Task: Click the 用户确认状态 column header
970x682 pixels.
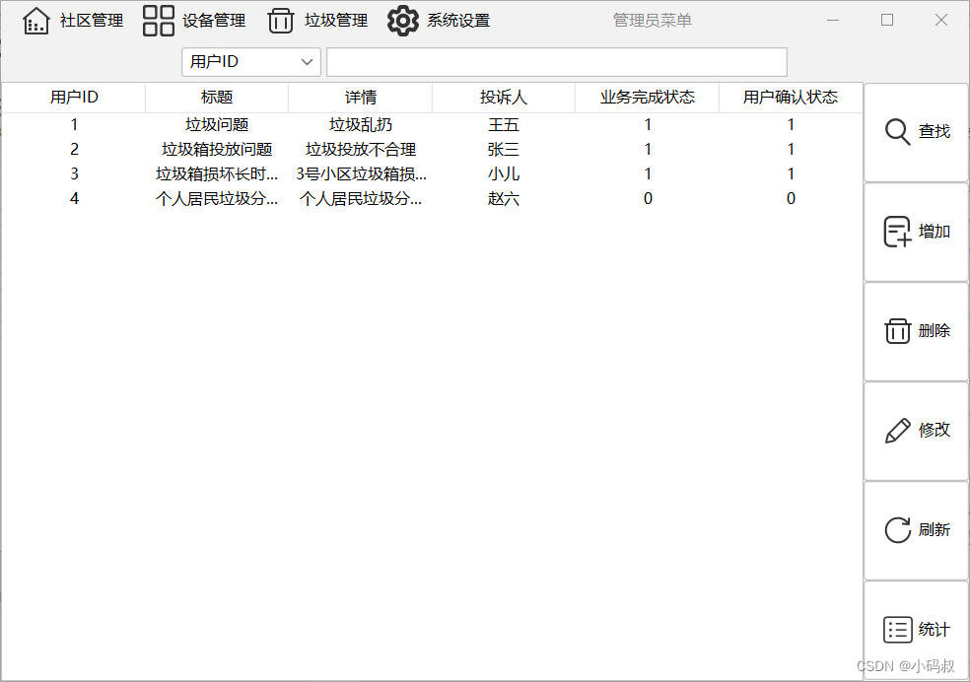Action: point(791,97)
